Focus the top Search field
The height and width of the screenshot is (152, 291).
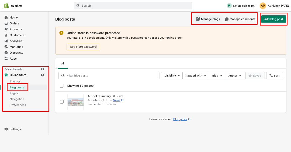[x=133, y=6]
